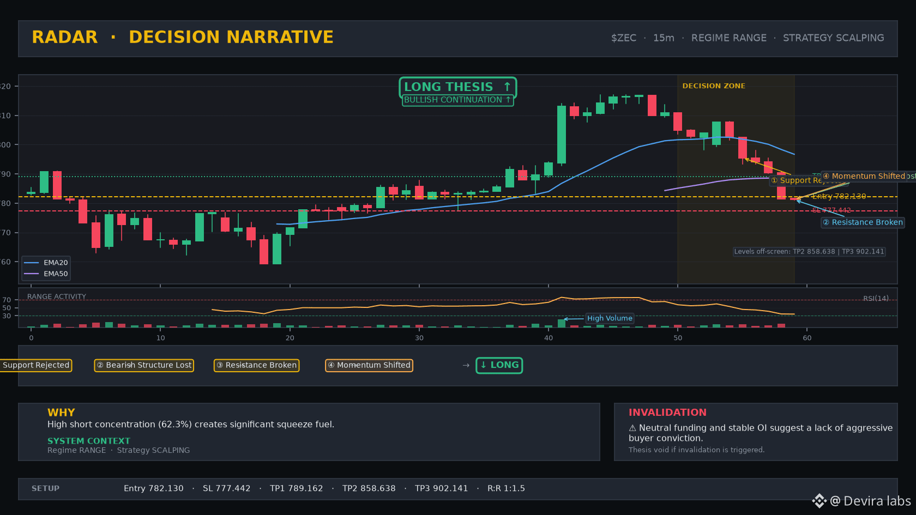Click SL 777.442 in the SETUP bar
916x515 pixels.
click(x=227, y=489)
